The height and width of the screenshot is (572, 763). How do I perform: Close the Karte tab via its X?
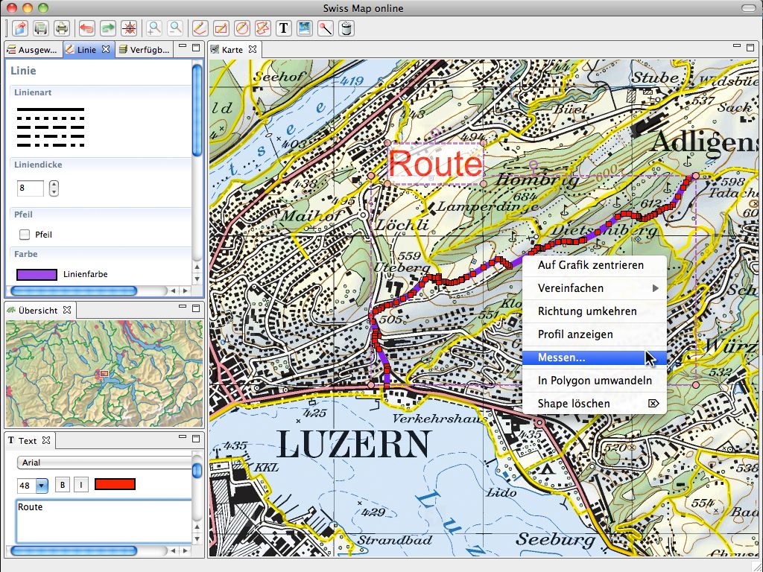coord(252,49)
